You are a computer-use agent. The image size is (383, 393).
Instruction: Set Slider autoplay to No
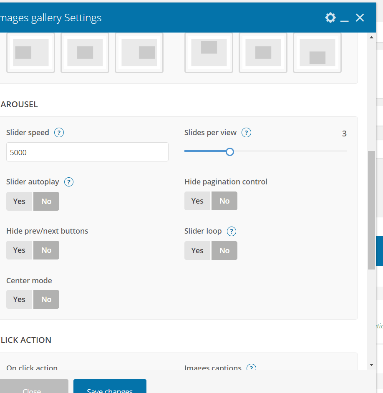coord(46,201)
